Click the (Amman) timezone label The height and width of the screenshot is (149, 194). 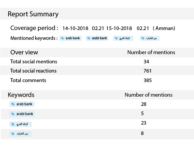(x=164, y=29)
